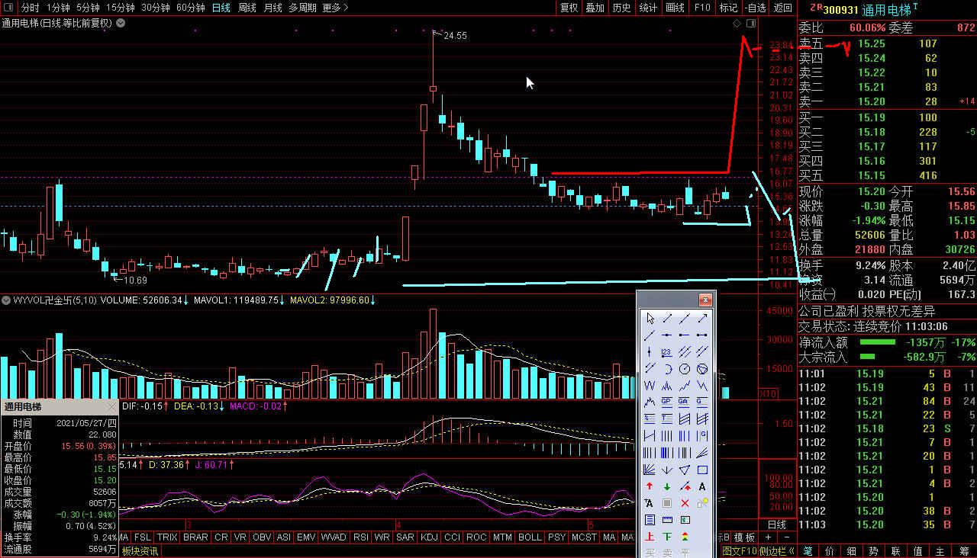Switch to 分时 intraday chart
Screen dimensions: 977x558
pyautogui.click(x=30, y=8)
